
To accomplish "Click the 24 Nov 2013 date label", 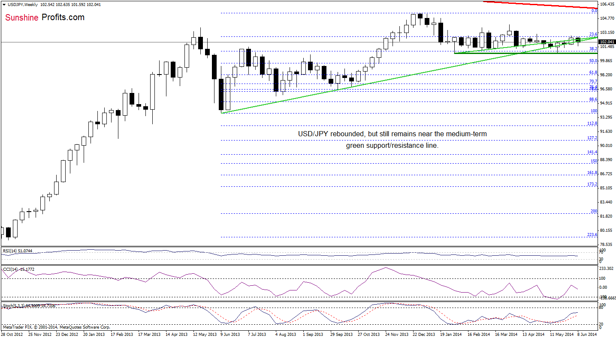I will click(396, 334).
